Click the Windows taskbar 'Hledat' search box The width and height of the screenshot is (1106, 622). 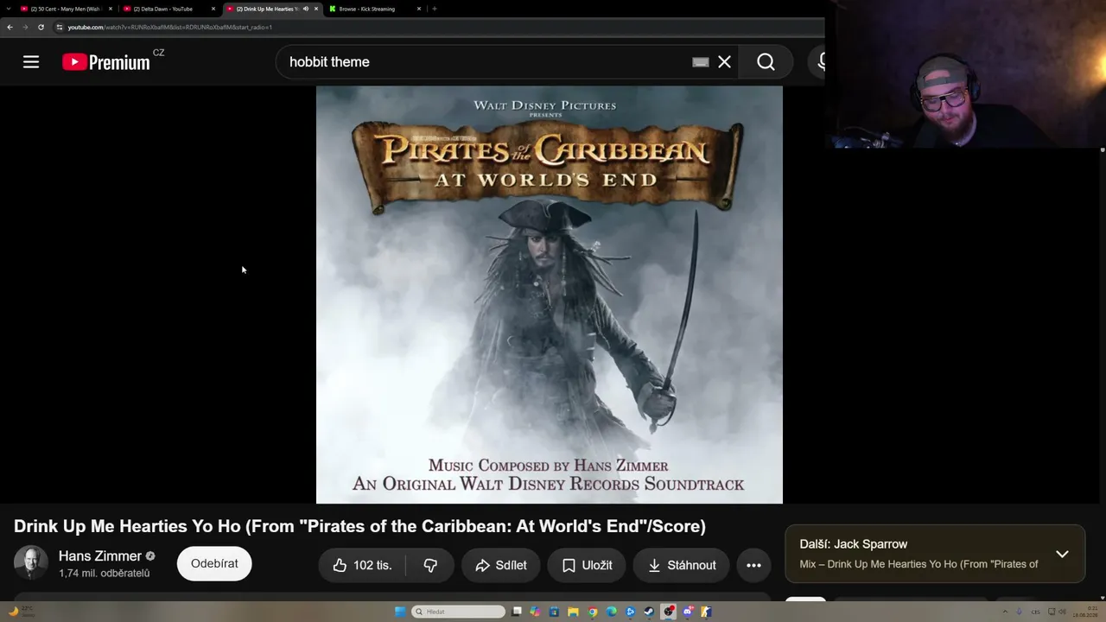click(x=459, y=612)
